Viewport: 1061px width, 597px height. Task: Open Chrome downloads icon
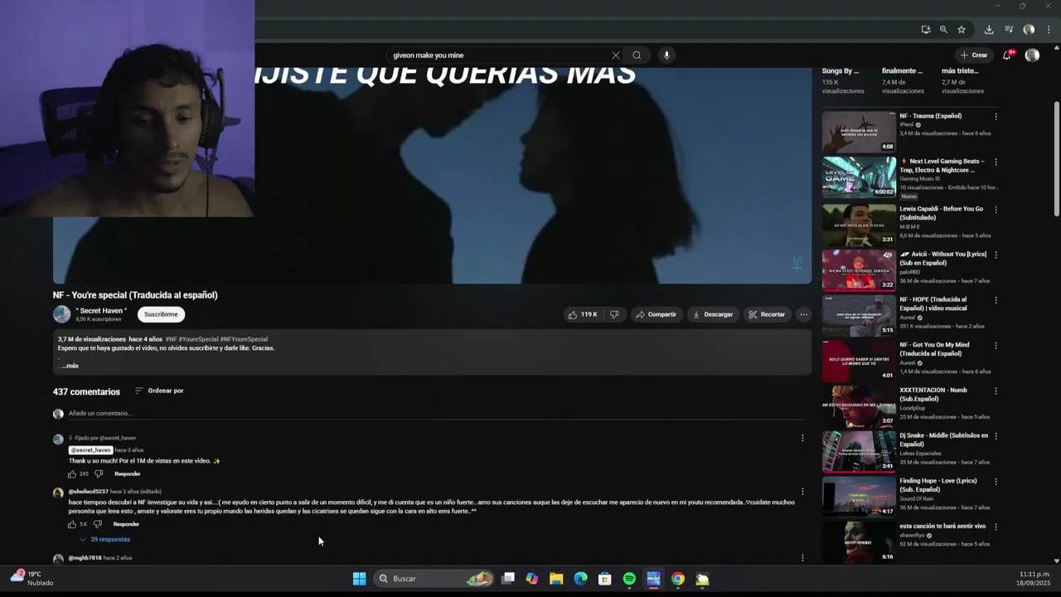click(x=989, y=30)
